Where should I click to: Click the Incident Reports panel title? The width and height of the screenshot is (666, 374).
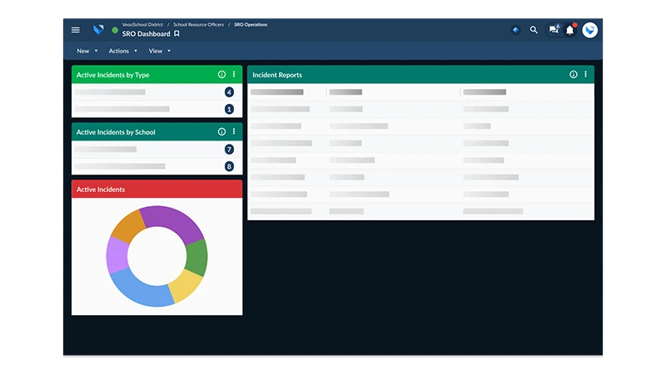277,75
